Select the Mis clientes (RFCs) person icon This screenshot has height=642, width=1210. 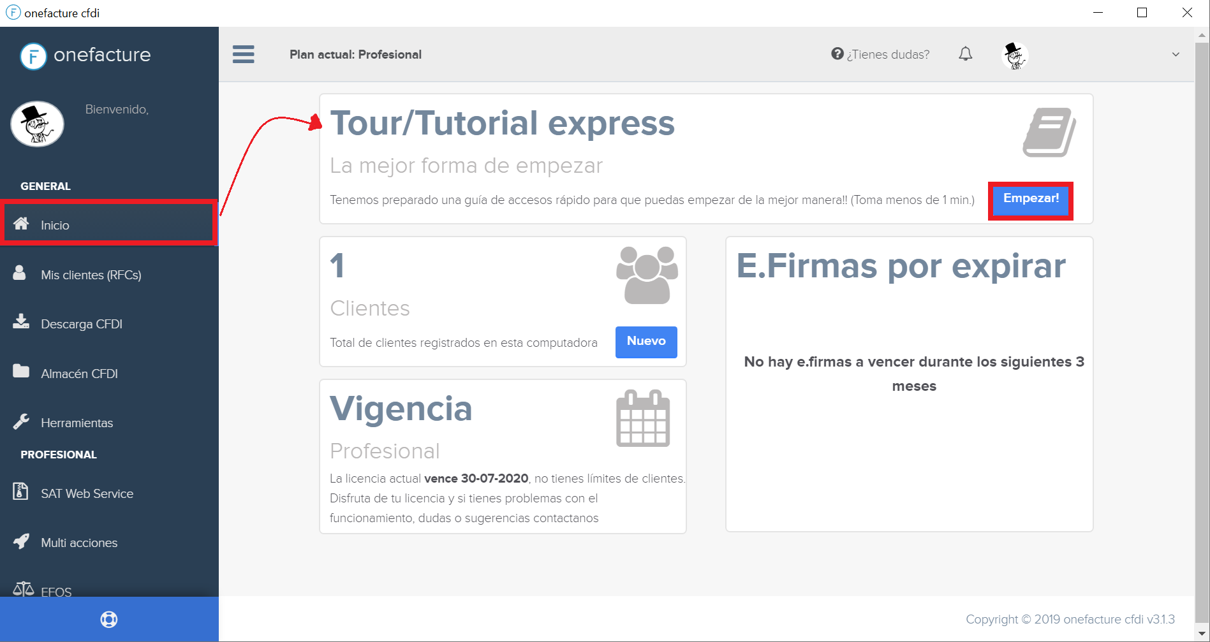coord(20,273)
